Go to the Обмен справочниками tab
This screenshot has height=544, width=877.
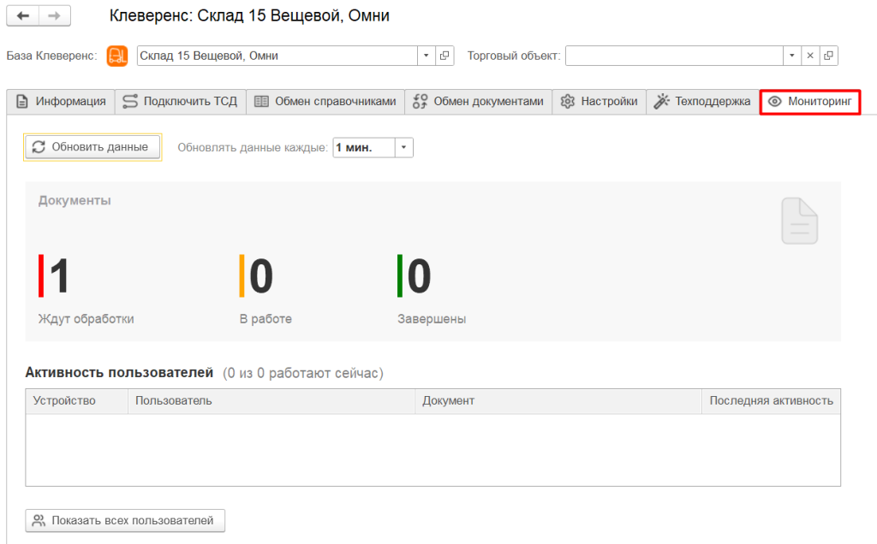click(325, 101)
